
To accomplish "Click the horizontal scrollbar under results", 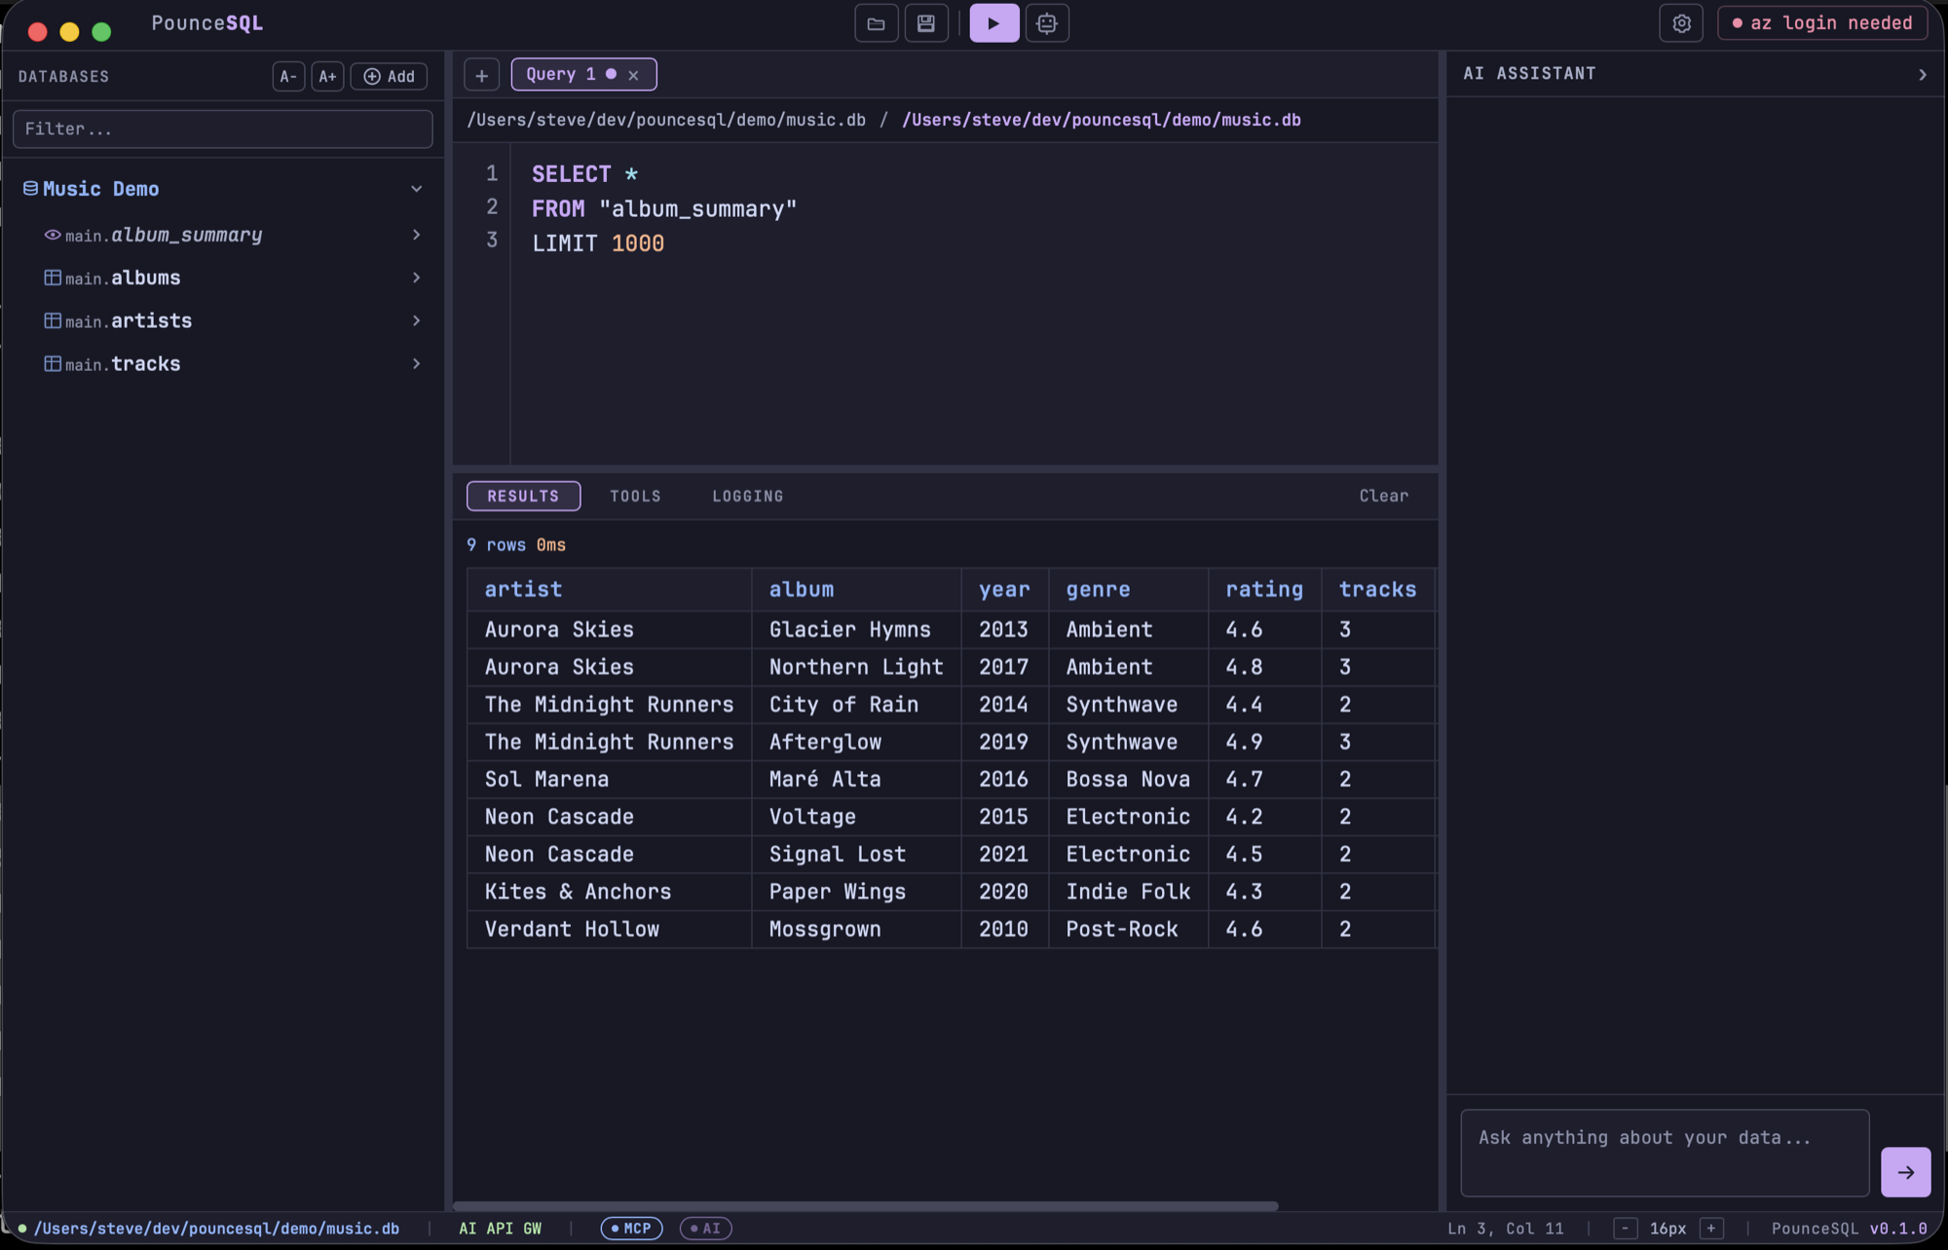I will click(x=865, y=1206).
